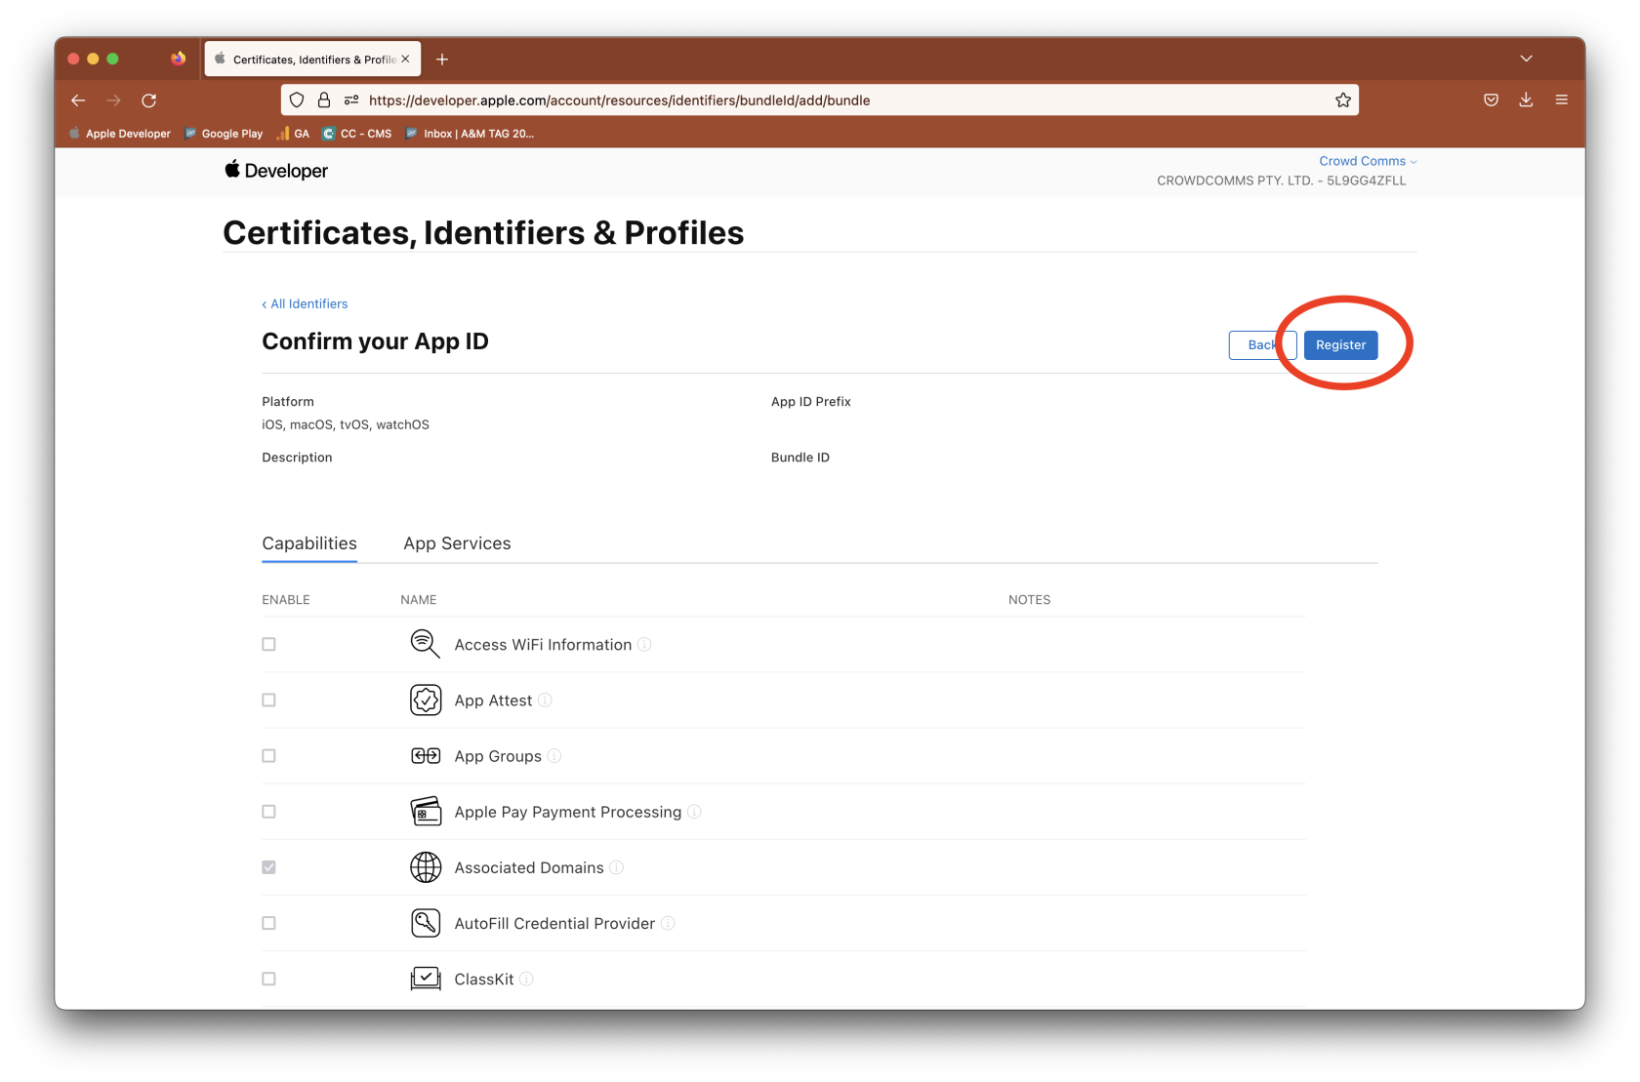The height and width of the screenshot is (1082, 1640).
Task: Click info icon beside App Groups
Action: 554,756
